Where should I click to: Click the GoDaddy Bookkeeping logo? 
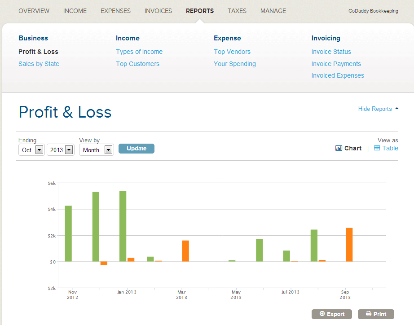point(373,11)
